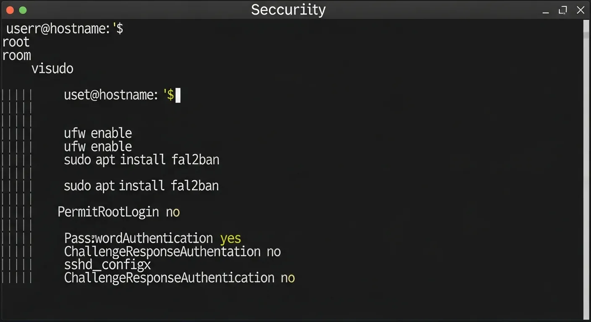The width and height of the screenshot is (591, 322).
Task: Select the sshd_configx entry
Action: (x=107, y=265)
